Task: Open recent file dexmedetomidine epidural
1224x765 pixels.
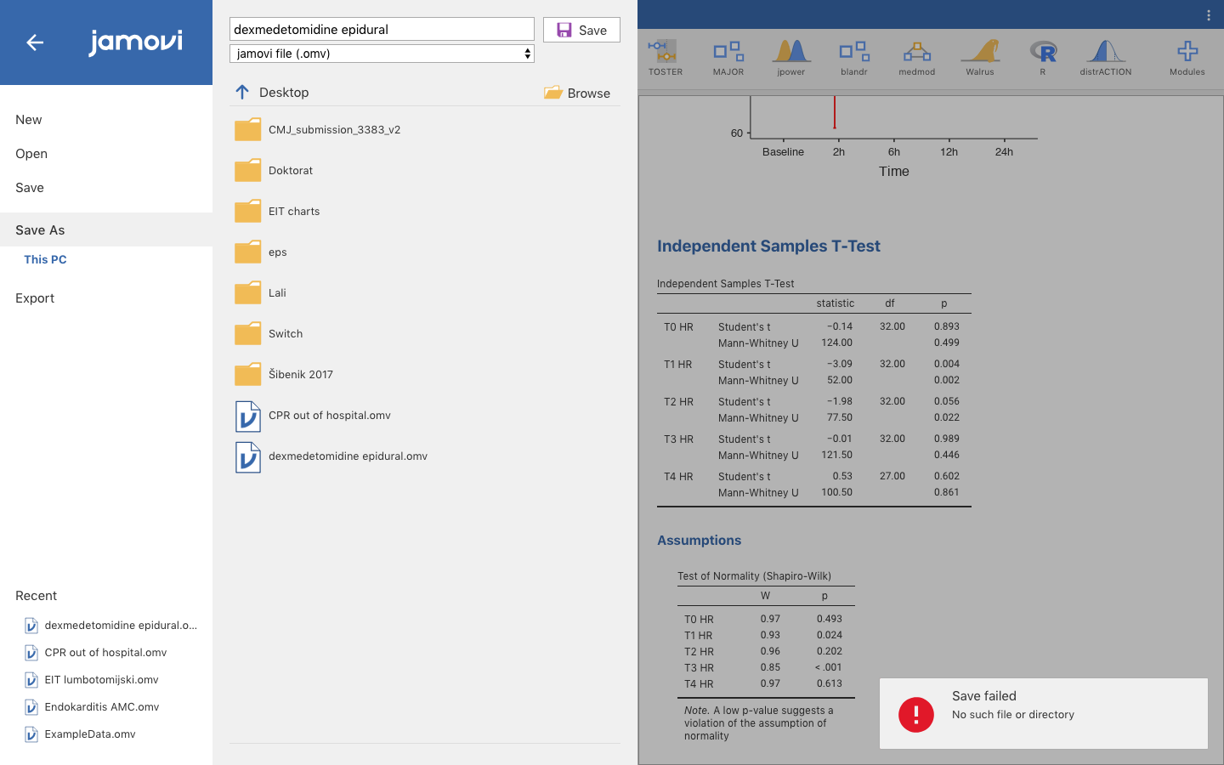Action: tap(111, 626)
